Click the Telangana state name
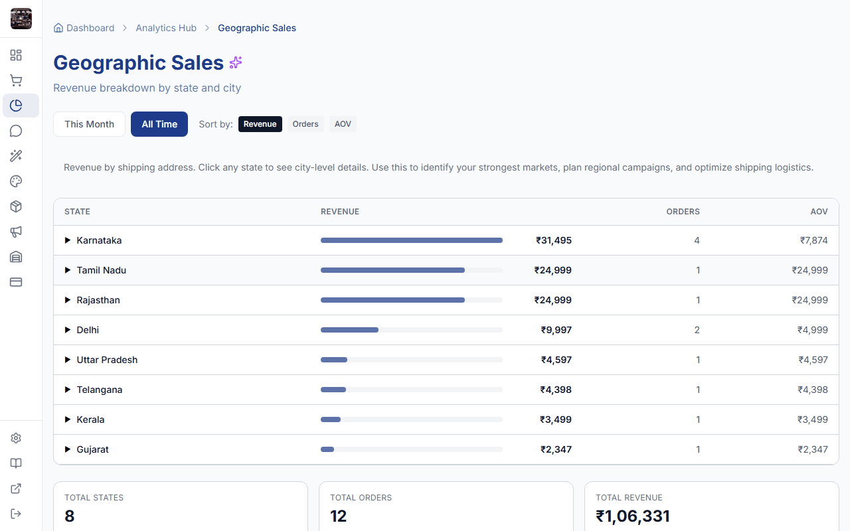850x531 pixels. pos(100,390)
